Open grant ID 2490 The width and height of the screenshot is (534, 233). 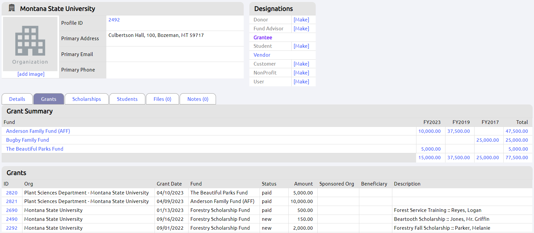tap(12, 219)
